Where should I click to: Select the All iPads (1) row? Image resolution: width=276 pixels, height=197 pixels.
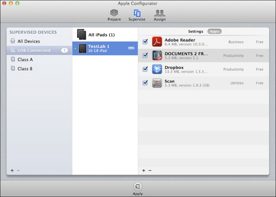click(105, 35)
